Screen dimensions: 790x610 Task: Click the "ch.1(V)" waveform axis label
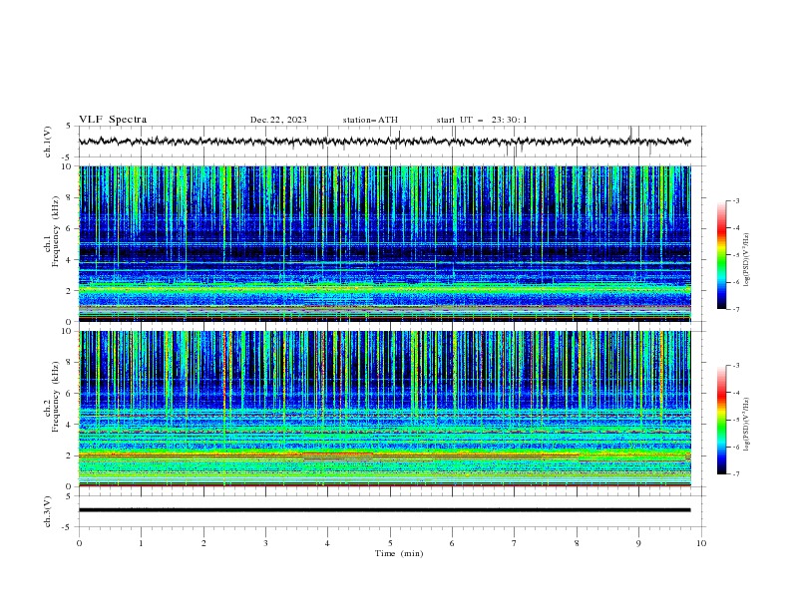(48, 142)
